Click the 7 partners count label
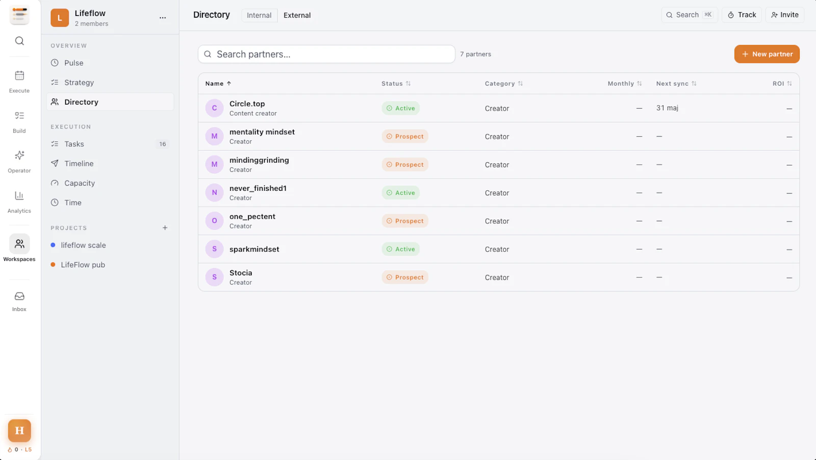 tap(475, 54)
